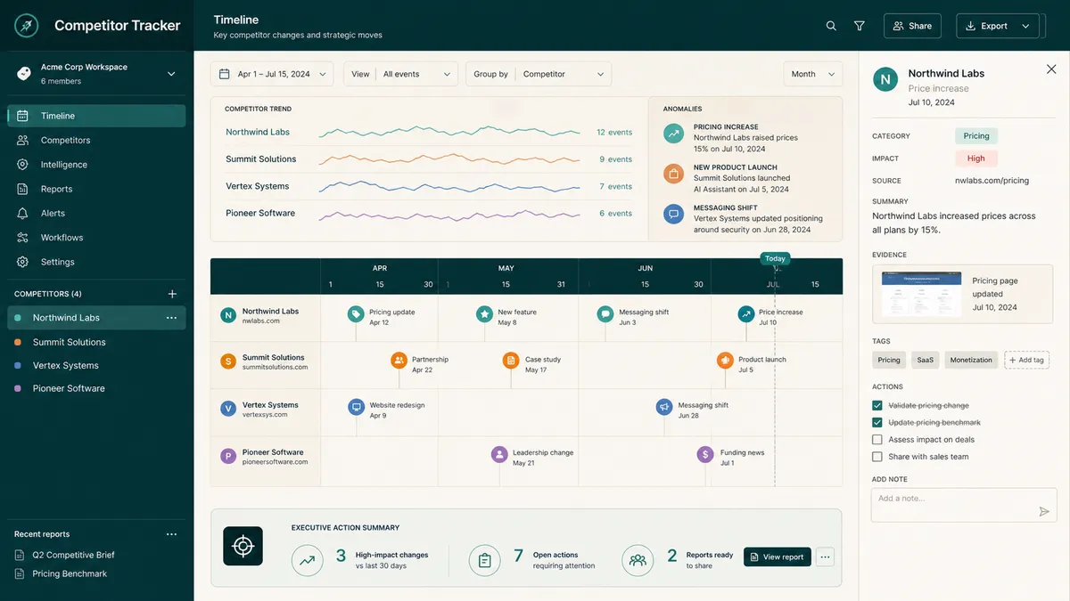Click the Competitor Tracker rocket logo
This screenshot has width=1070, height=601.
click(x=26, y=25)
